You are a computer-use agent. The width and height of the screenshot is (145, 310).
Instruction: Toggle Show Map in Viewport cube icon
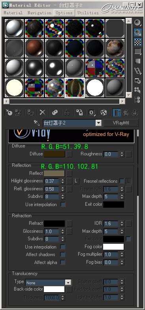click(x=104, y=113)
